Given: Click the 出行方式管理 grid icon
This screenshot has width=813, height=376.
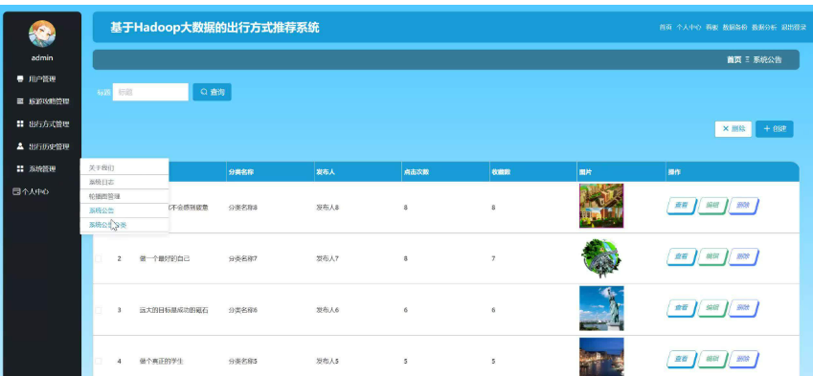Looking at the screenshot, I should tap(20, 124).
